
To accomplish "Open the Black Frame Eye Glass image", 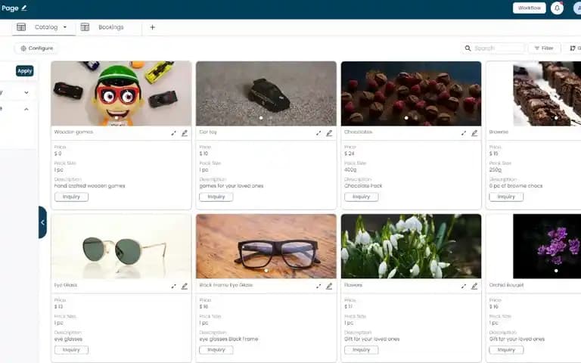I will (x=266, y=247).
